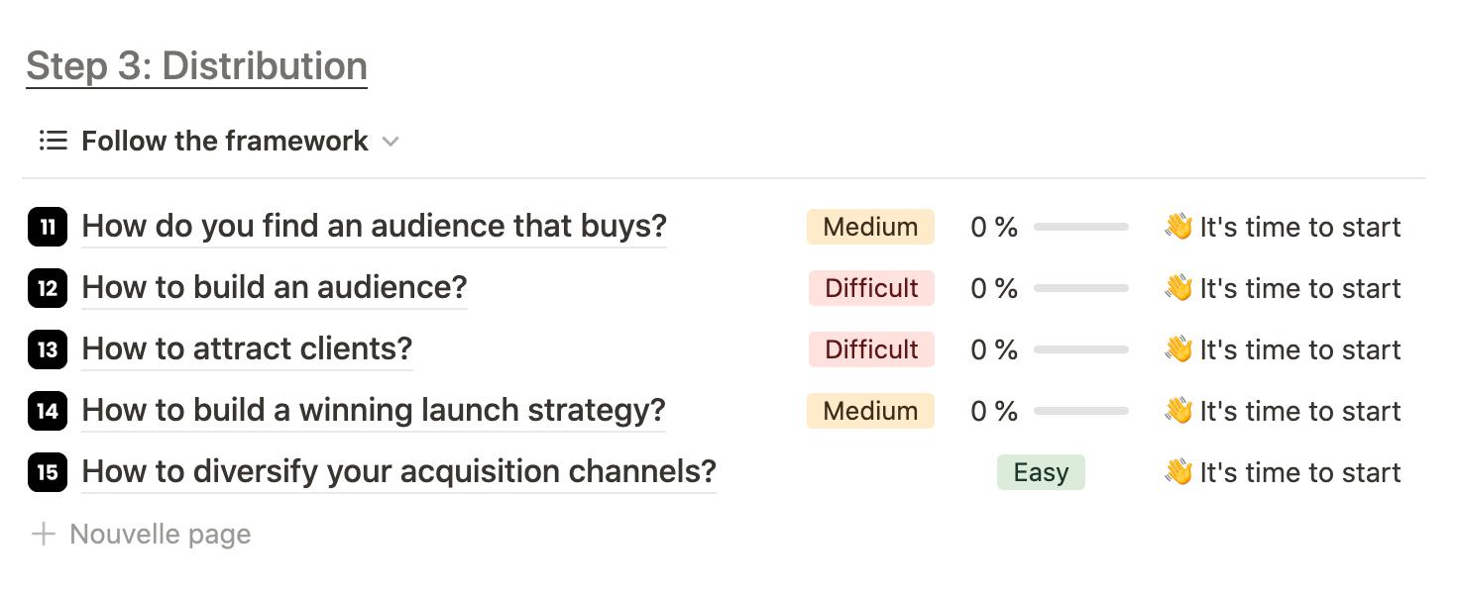Screen dimensions: 1457x594
Task: Select the Follow the framework view tab
Action: (x=225, y=141)
